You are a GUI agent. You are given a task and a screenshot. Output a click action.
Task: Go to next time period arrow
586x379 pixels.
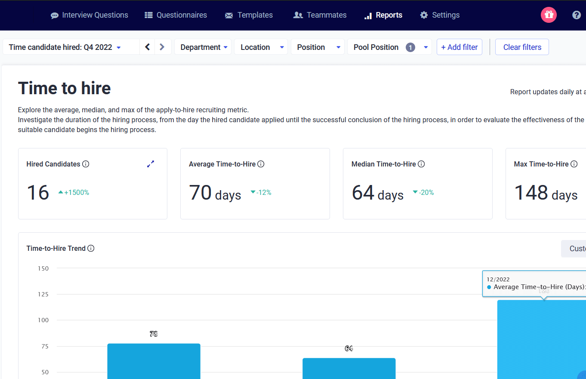click(x=162, y=47)
